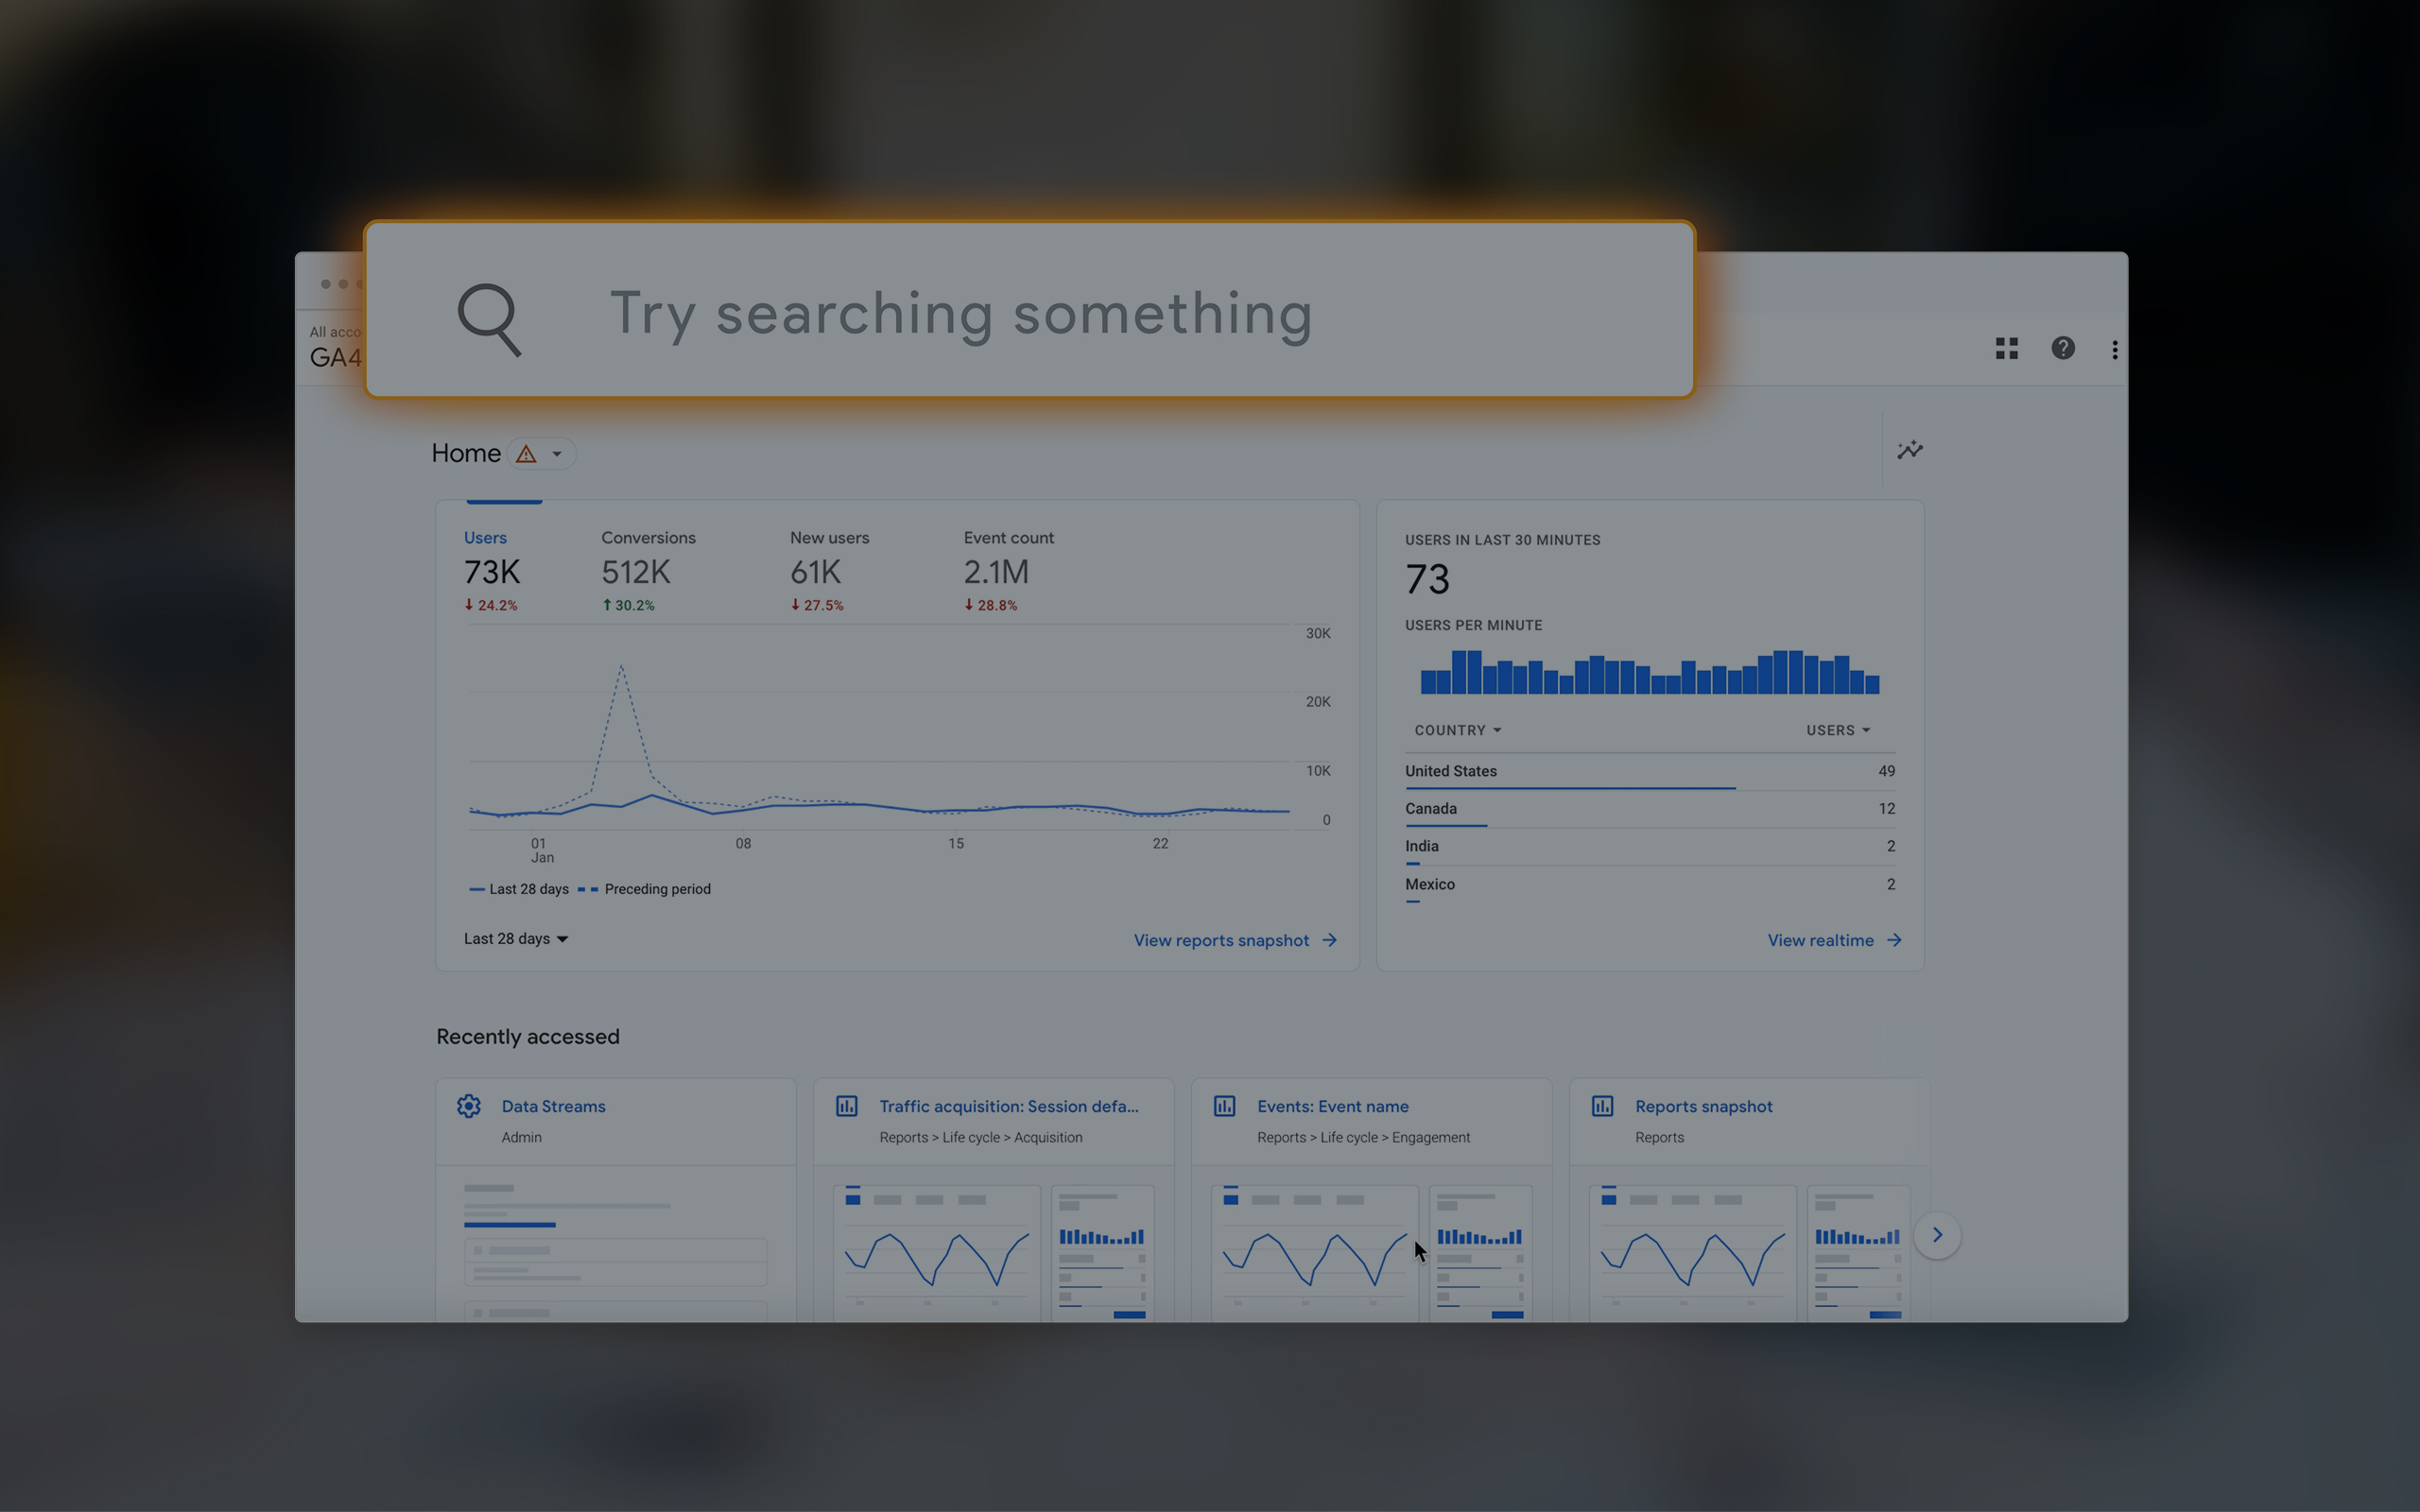This screenshot has width=2420, height=1512.
Task: Open the three-dot more options menu
Action: (x=2114, y=349)
